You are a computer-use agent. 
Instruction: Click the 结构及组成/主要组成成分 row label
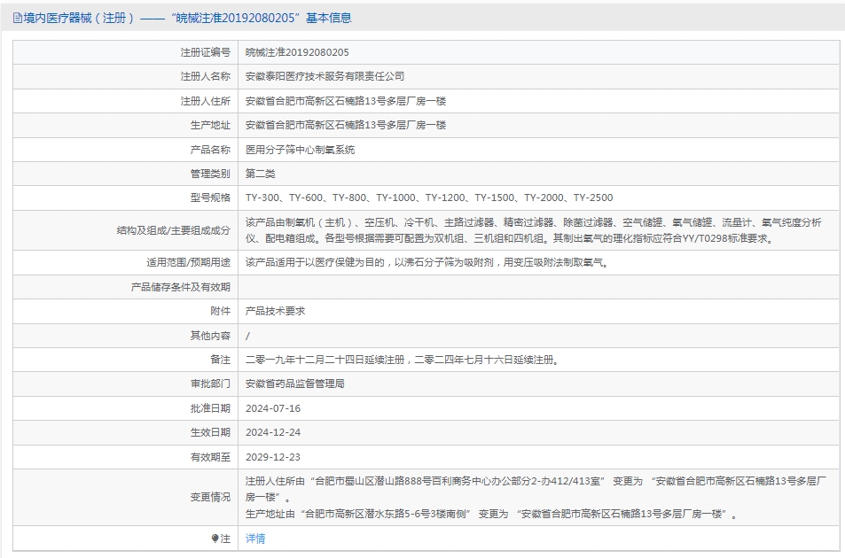(173, 230)
